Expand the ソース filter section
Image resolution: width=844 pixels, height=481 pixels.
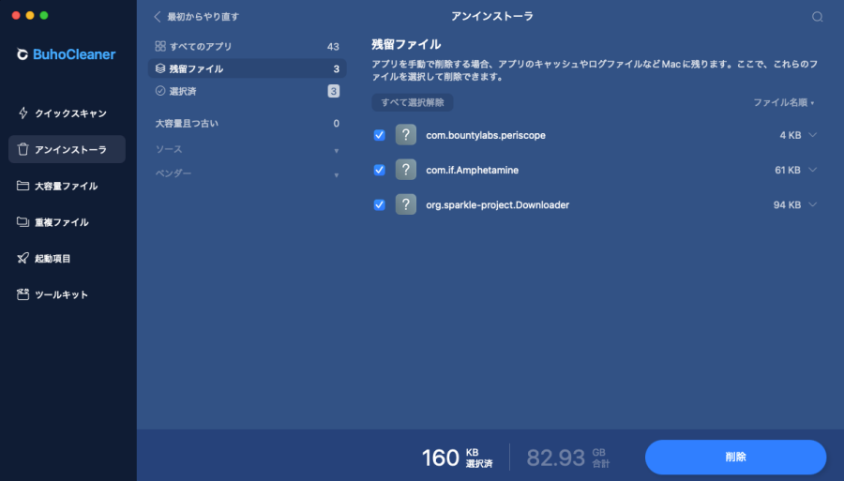(x=247, y=150)
